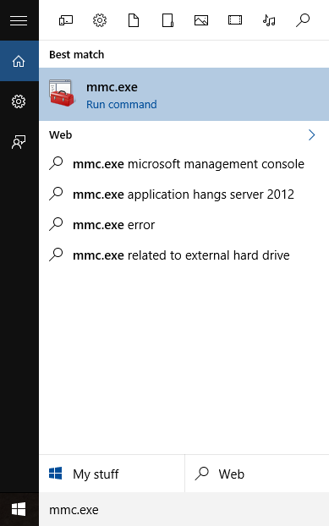The height and width of the screenshot is (526, 329).
Task: Filter results by Music icon
Action: (x=269, y=20)
